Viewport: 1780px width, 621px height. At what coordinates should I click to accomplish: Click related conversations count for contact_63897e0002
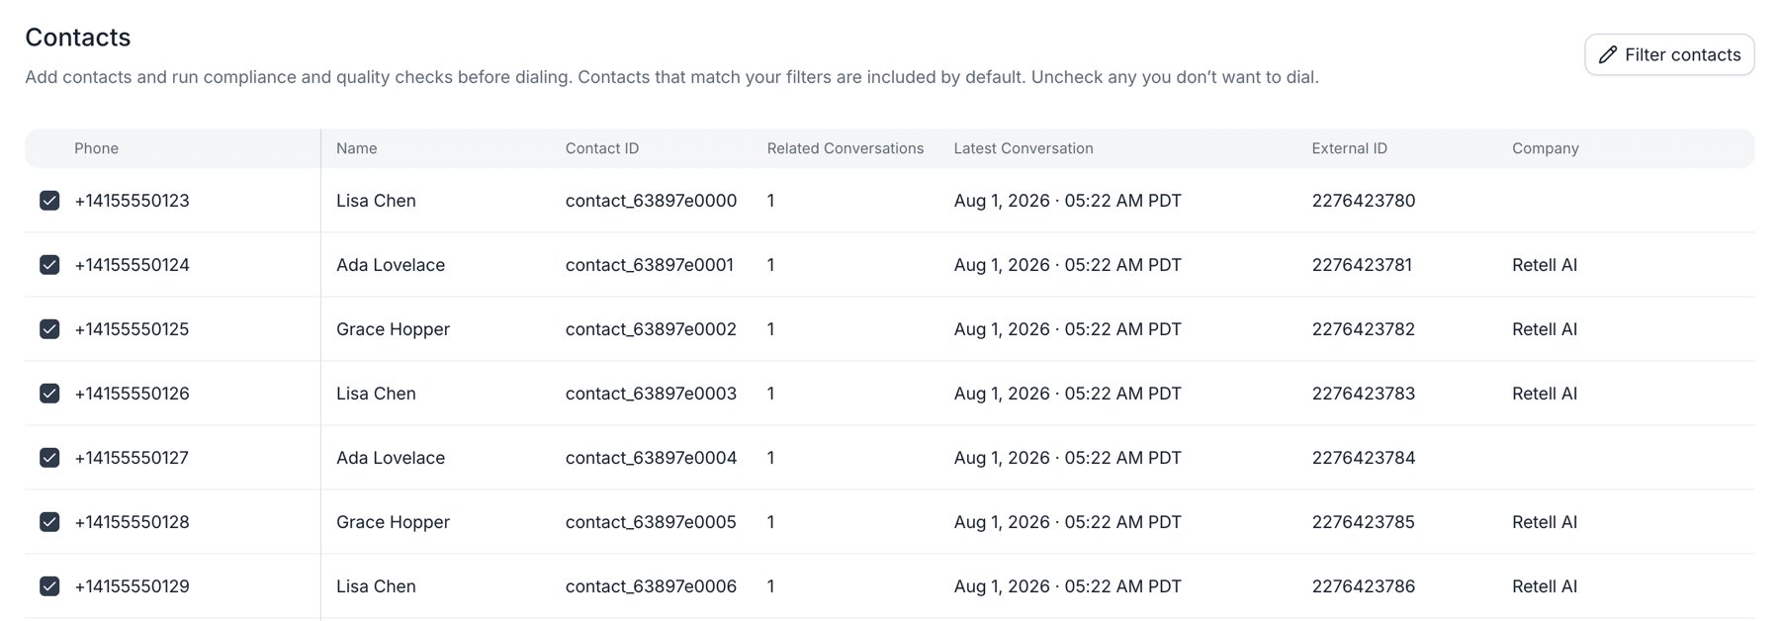pos(771,329)
